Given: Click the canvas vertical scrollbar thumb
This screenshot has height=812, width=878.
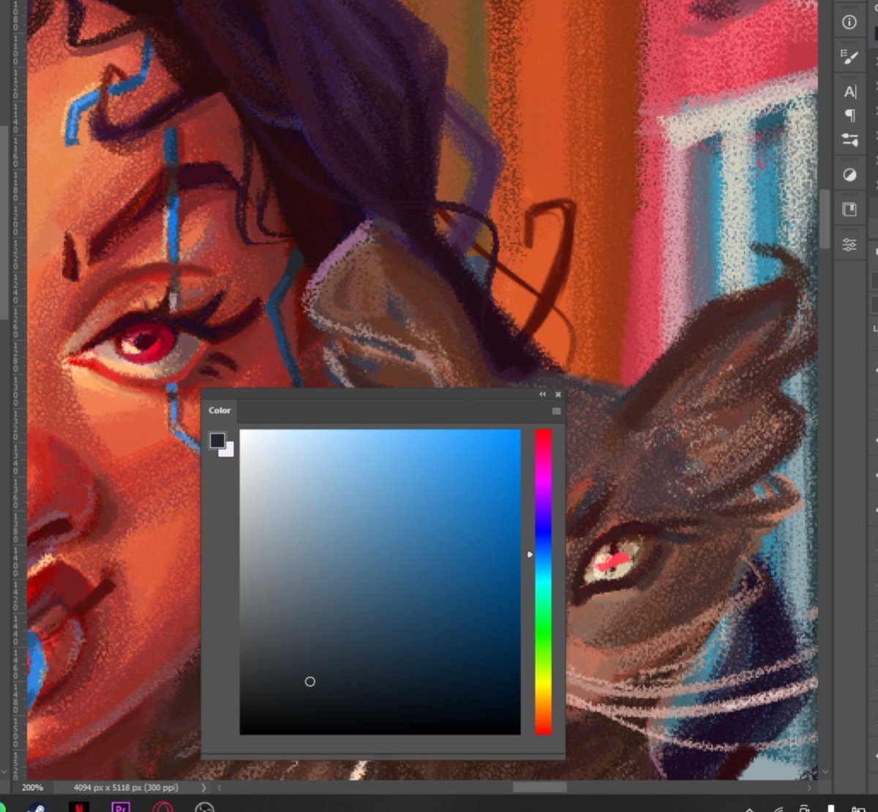Looking at the screenshot, I should click(x=826, y=219).
